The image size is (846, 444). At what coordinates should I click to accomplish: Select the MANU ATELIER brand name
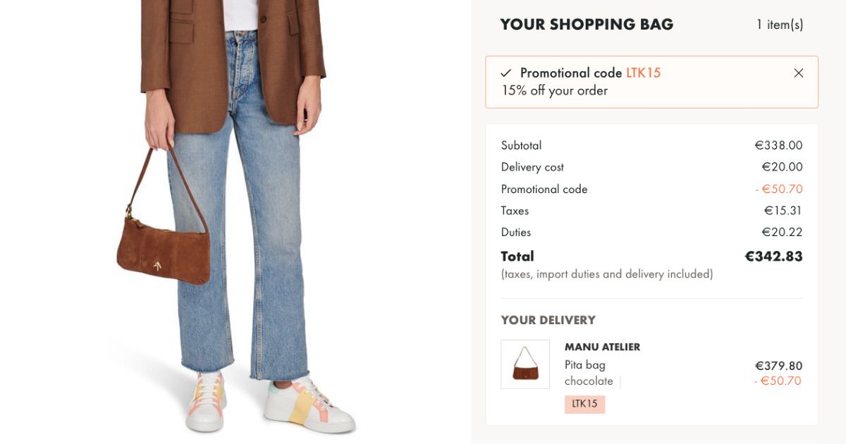pyautogui.click(x=602, y=347)
